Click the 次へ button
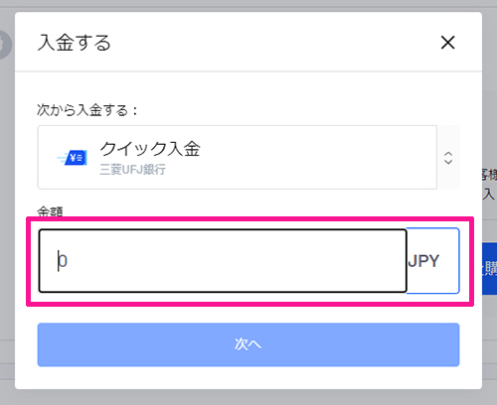The width and height of the screenshot is (497, 405). 248,344
